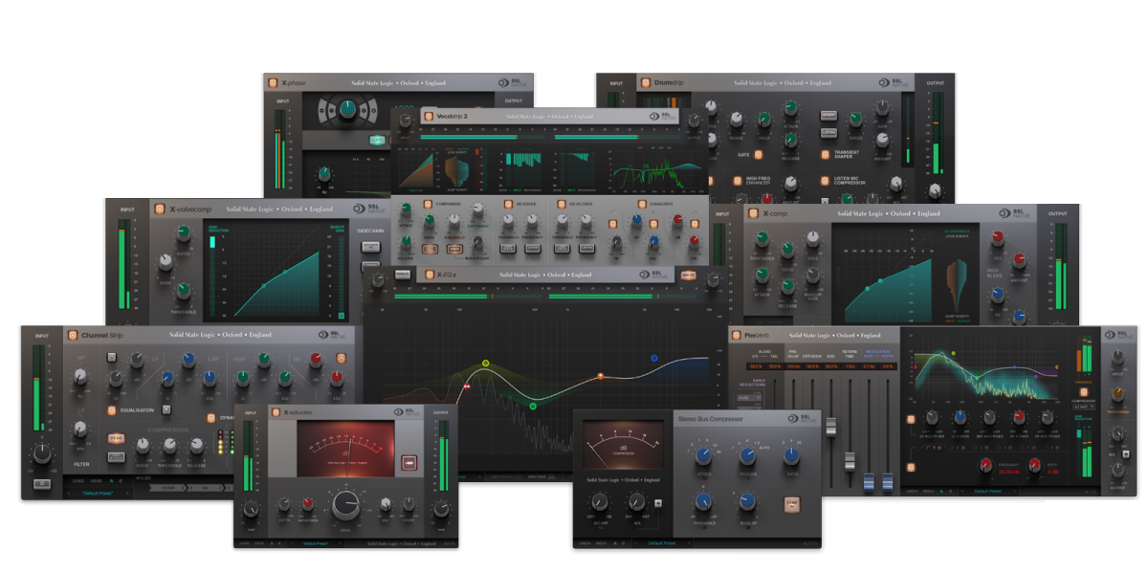
Task: Open X-saturator Default Preset selector
Action: pyautogui.click(x=315, y=543)
